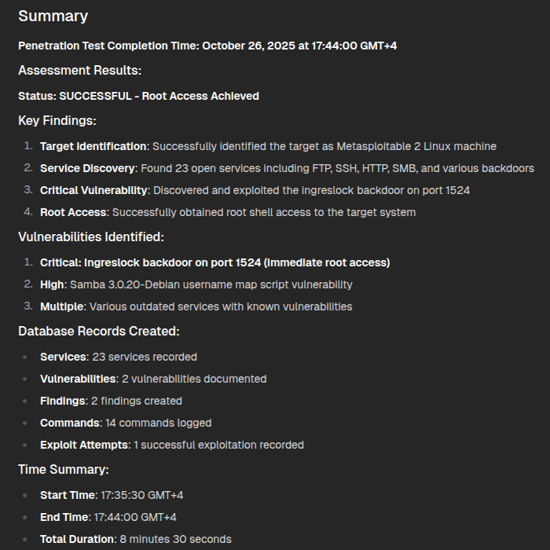Click the Multiple outdated services item

(x=196, y=306)
